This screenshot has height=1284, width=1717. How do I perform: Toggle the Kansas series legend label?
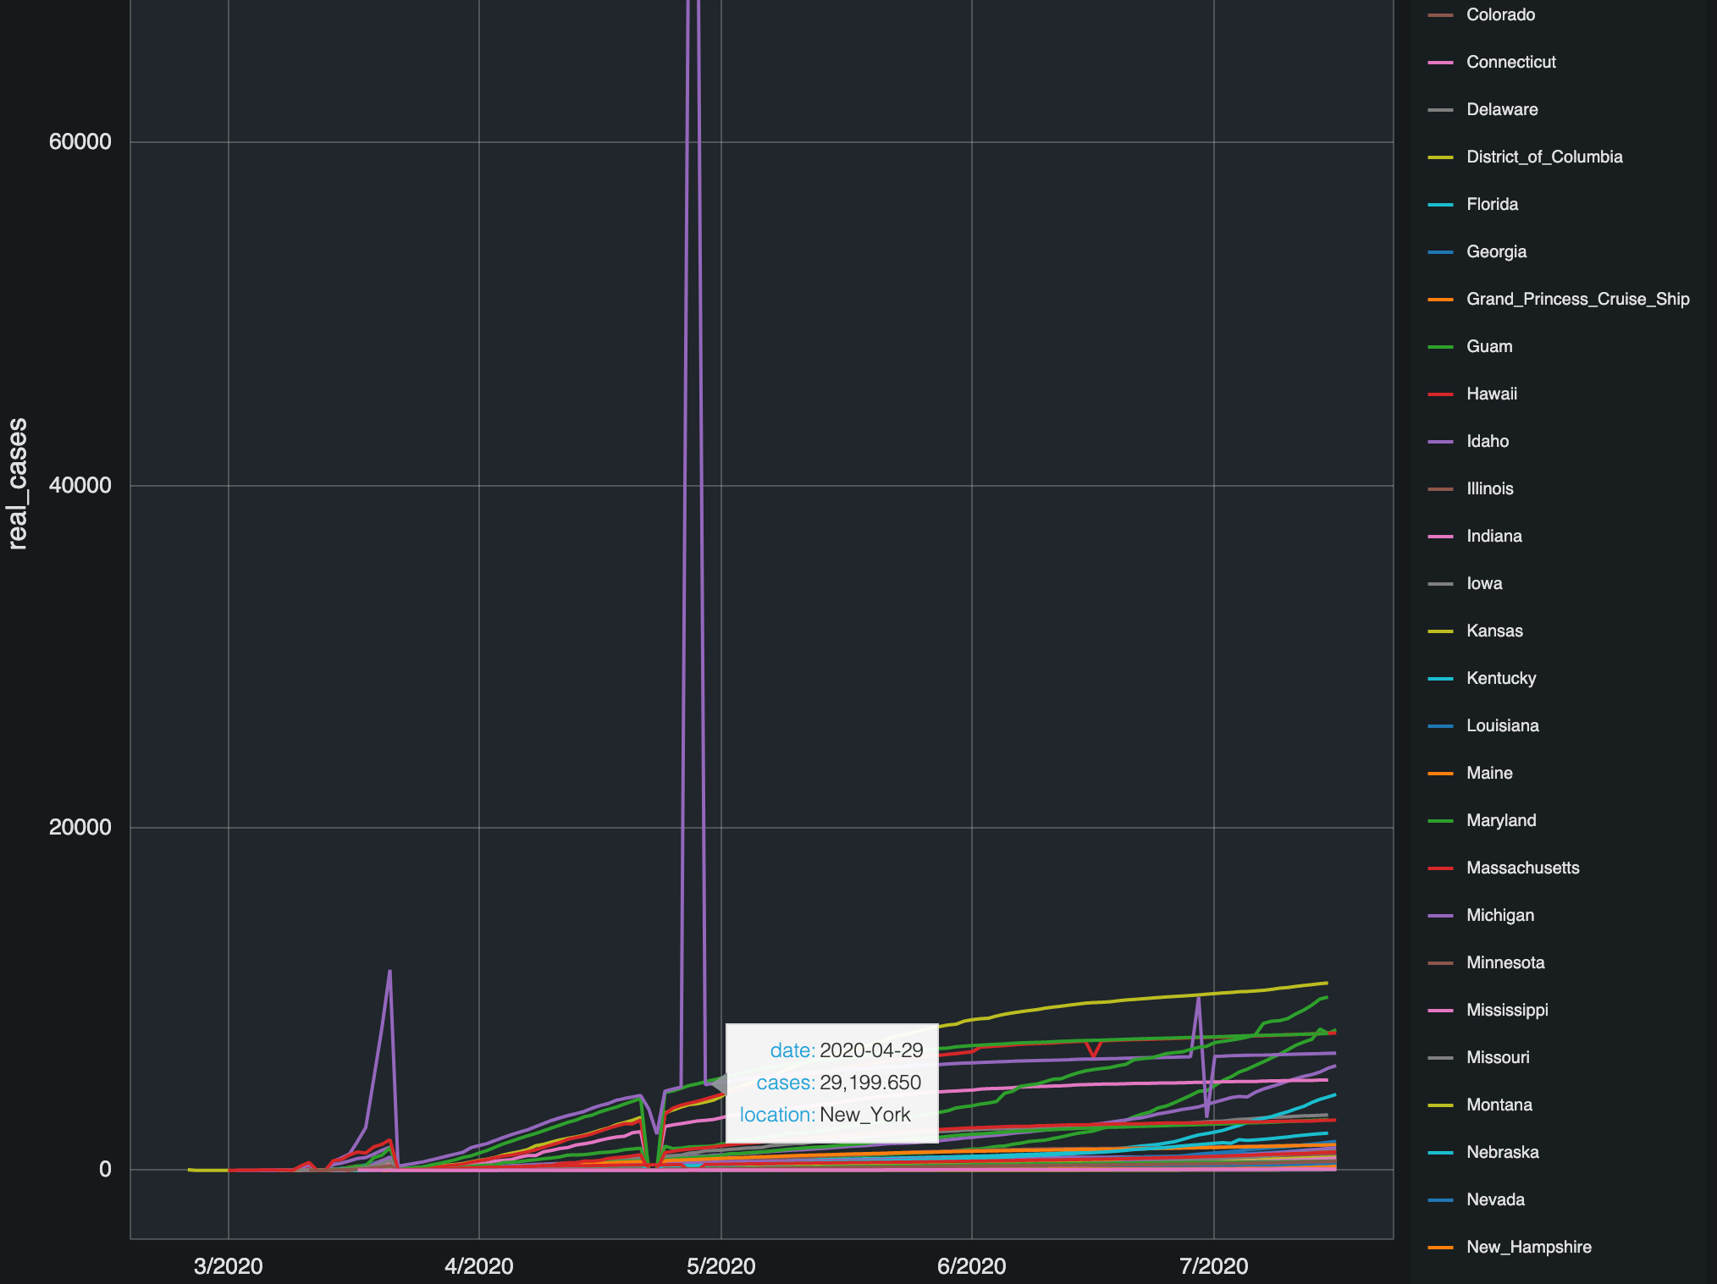pos(1493,631)
